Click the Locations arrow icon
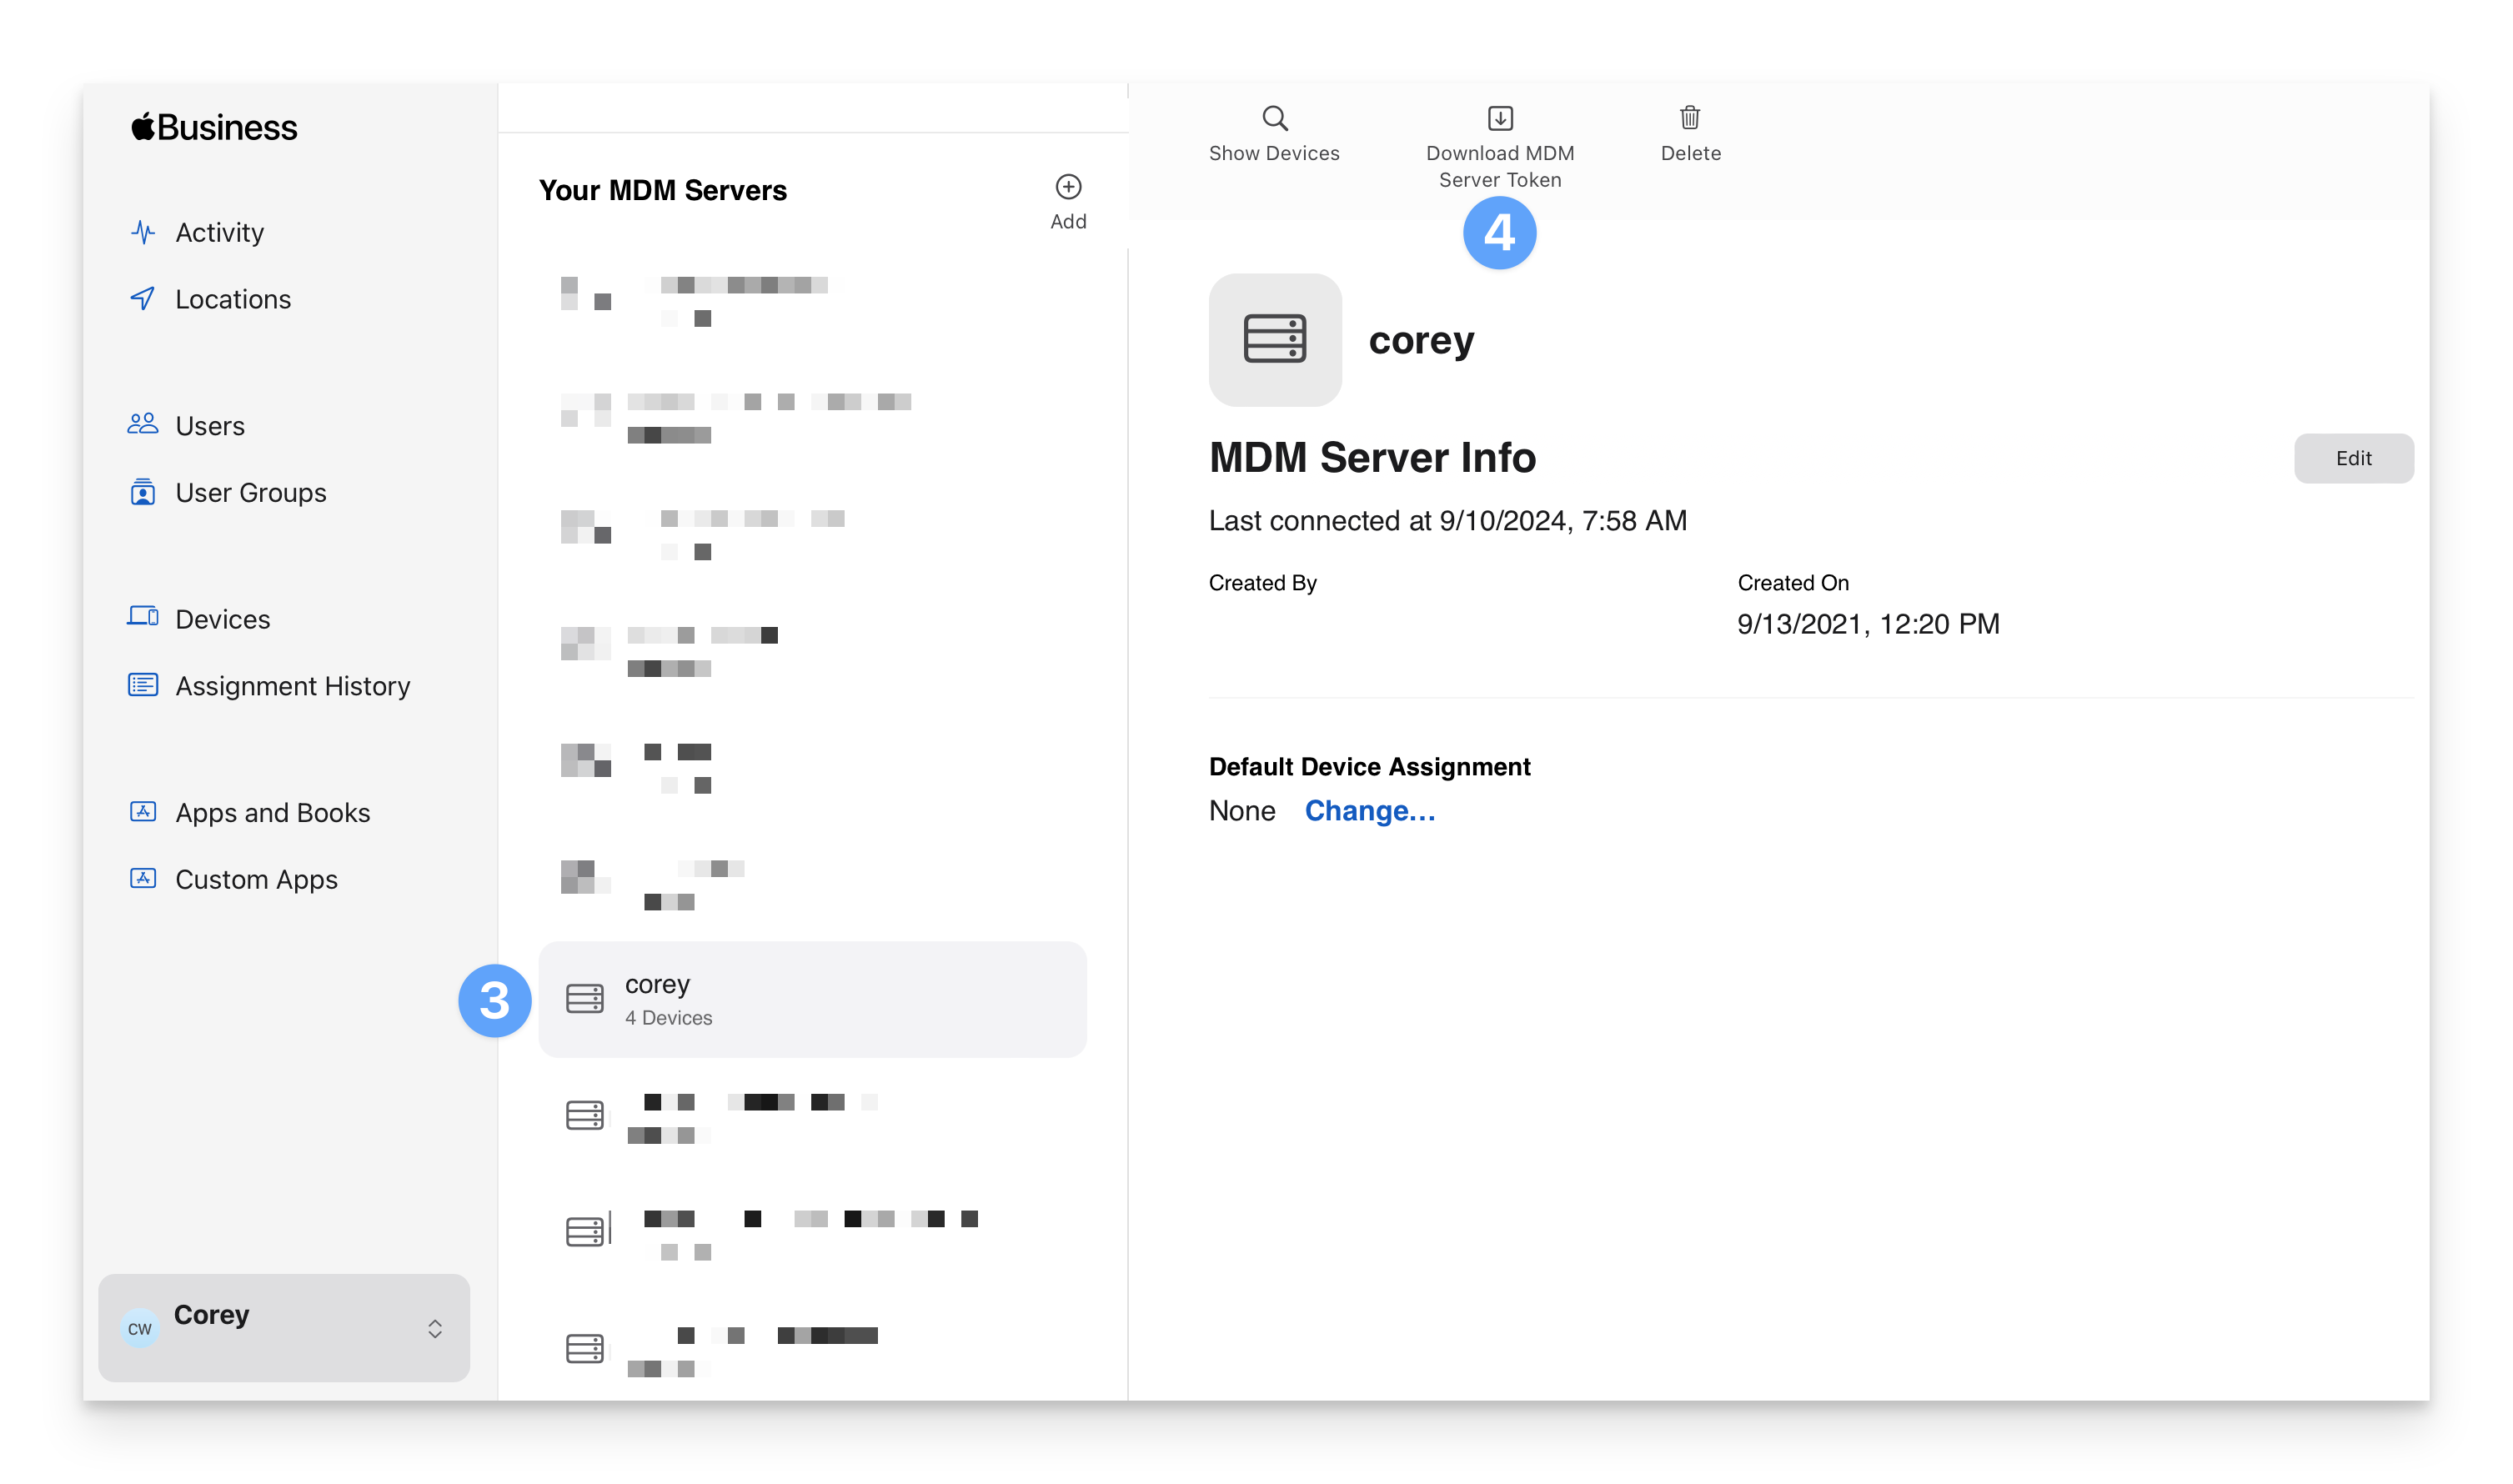 pyautogui.click(x=143, y=298)
